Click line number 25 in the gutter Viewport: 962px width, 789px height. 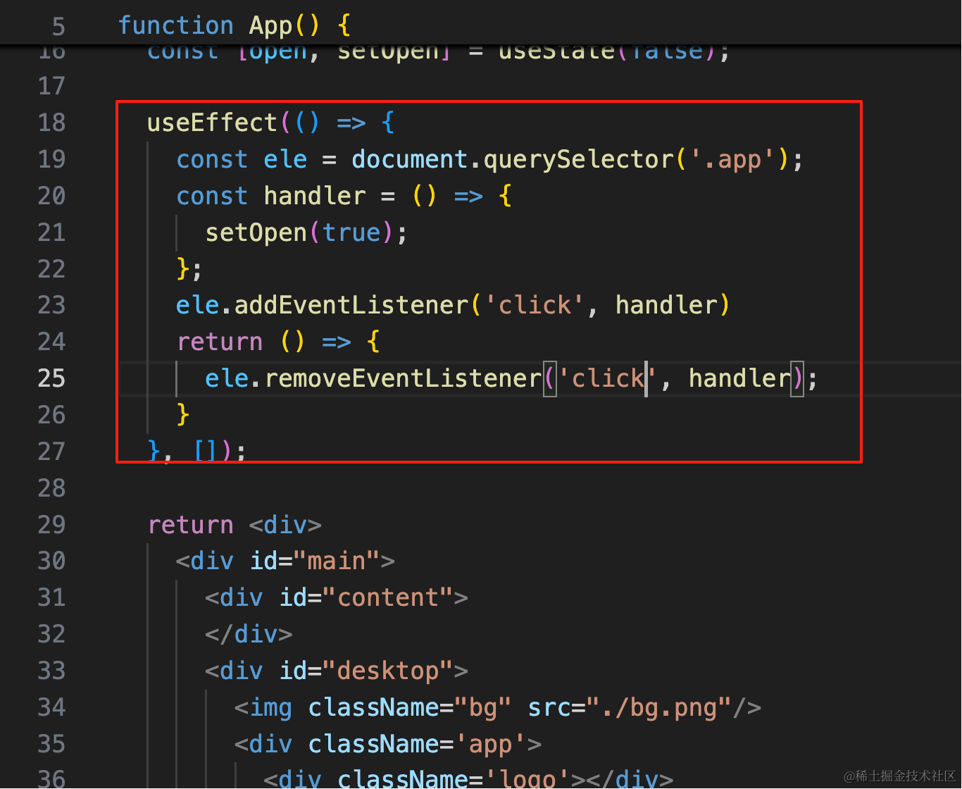51,378
